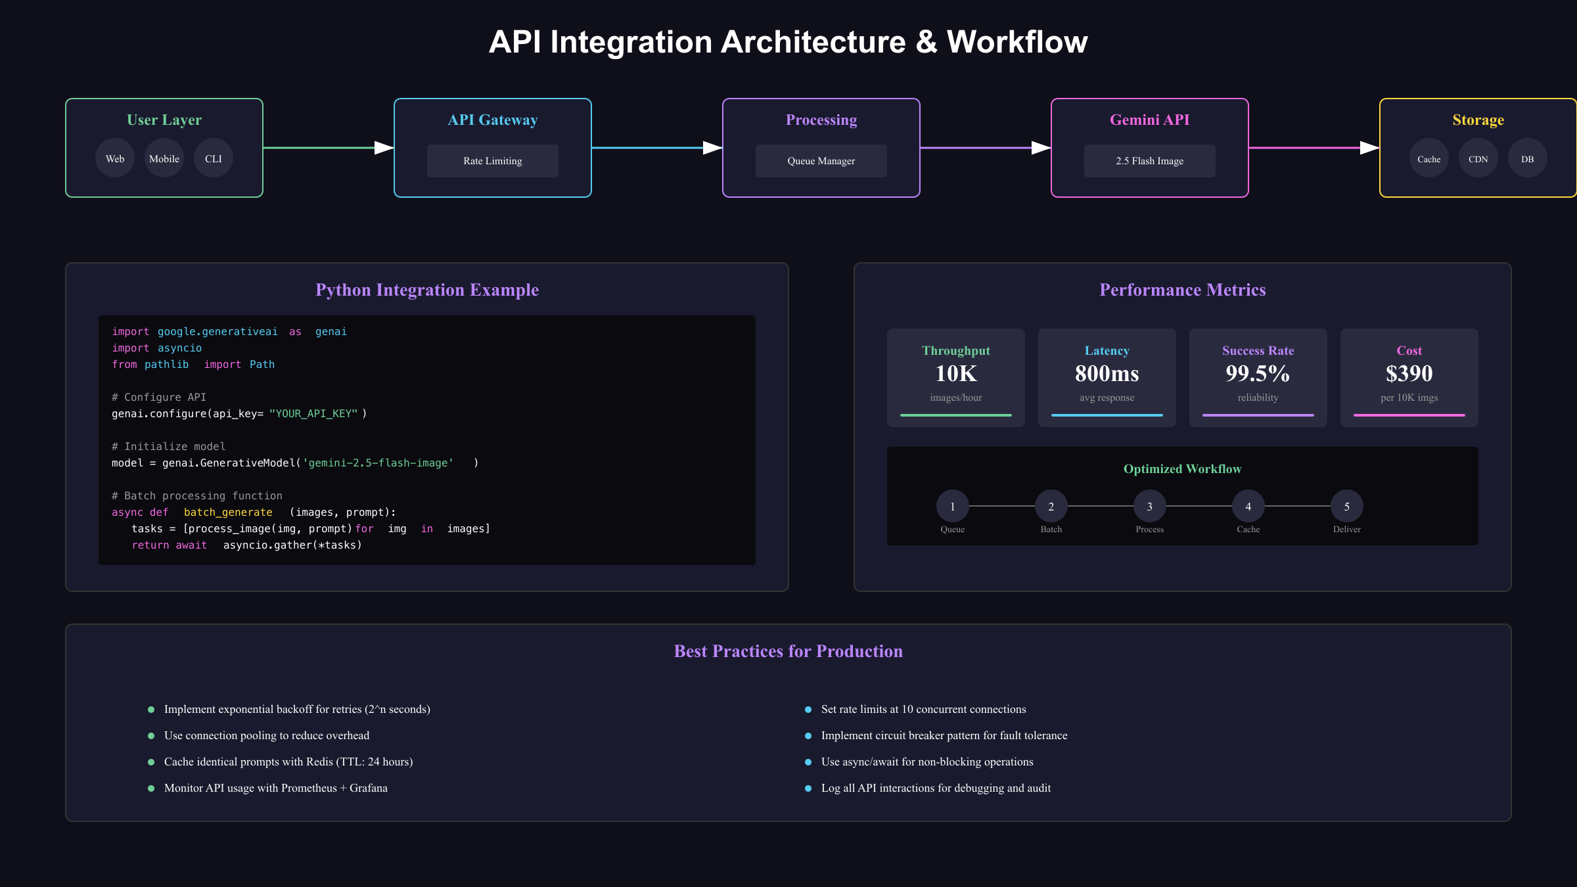This screenshot has width=1577, height=887.
Task: Click the Cache circle in Storage box
Action: [x=1429, y=158]
